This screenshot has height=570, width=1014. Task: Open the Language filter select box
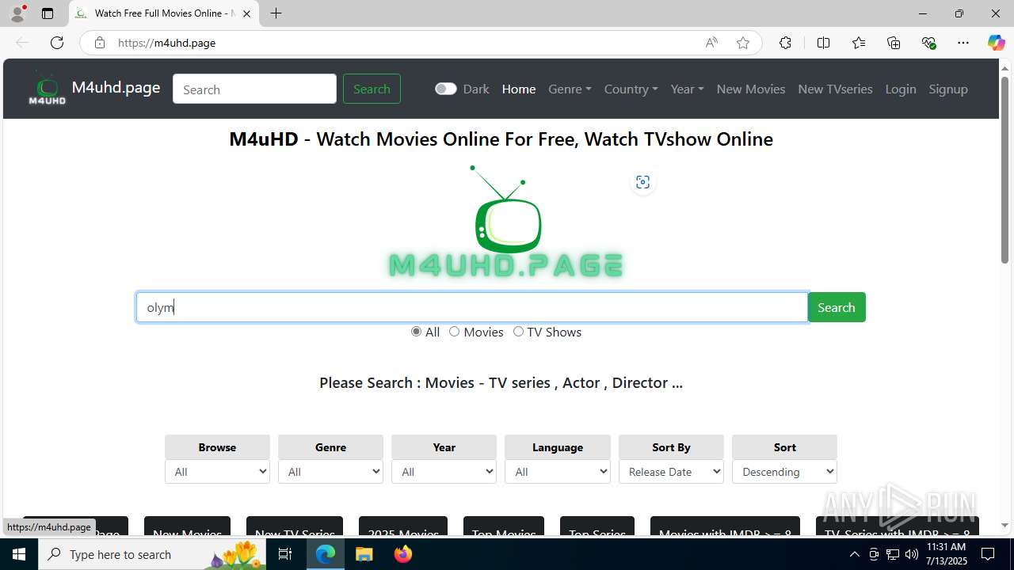point(558,472)
